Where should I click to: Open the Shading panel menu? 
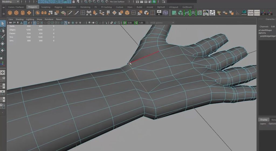[x=19, y=19]
